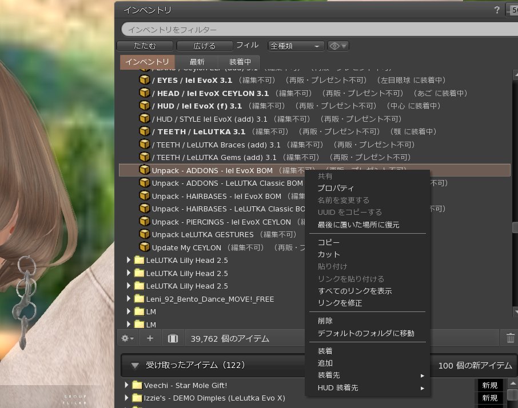Select / TEETH / LeLUTKA Braces (add) 3.1 item
The width and height of the screenshot is (518, 408).
click(x=216, y=145)
